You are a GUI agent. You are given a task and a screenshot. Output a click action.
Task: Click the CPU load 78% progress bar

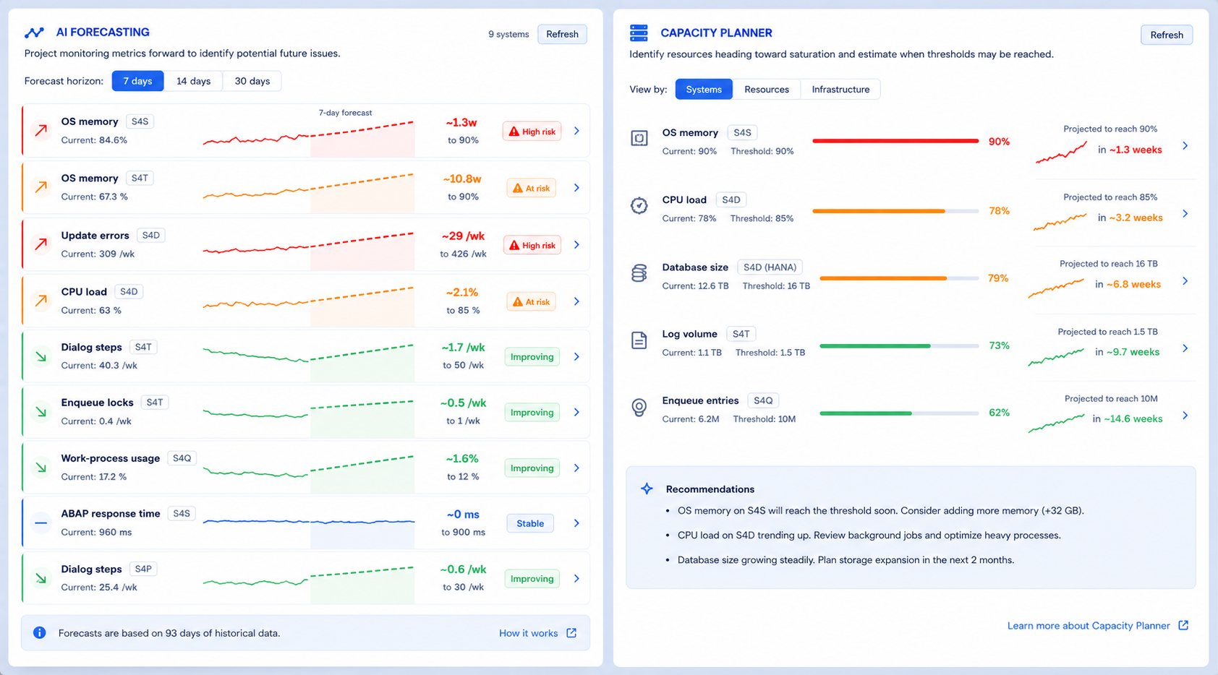click(x=895, y=211)
